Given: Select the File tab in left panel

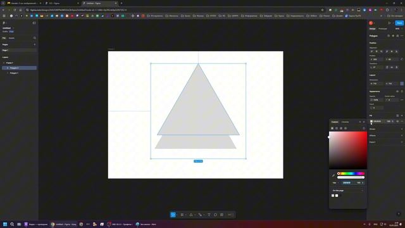Looking at the screenshot, I should click(4, 38).
